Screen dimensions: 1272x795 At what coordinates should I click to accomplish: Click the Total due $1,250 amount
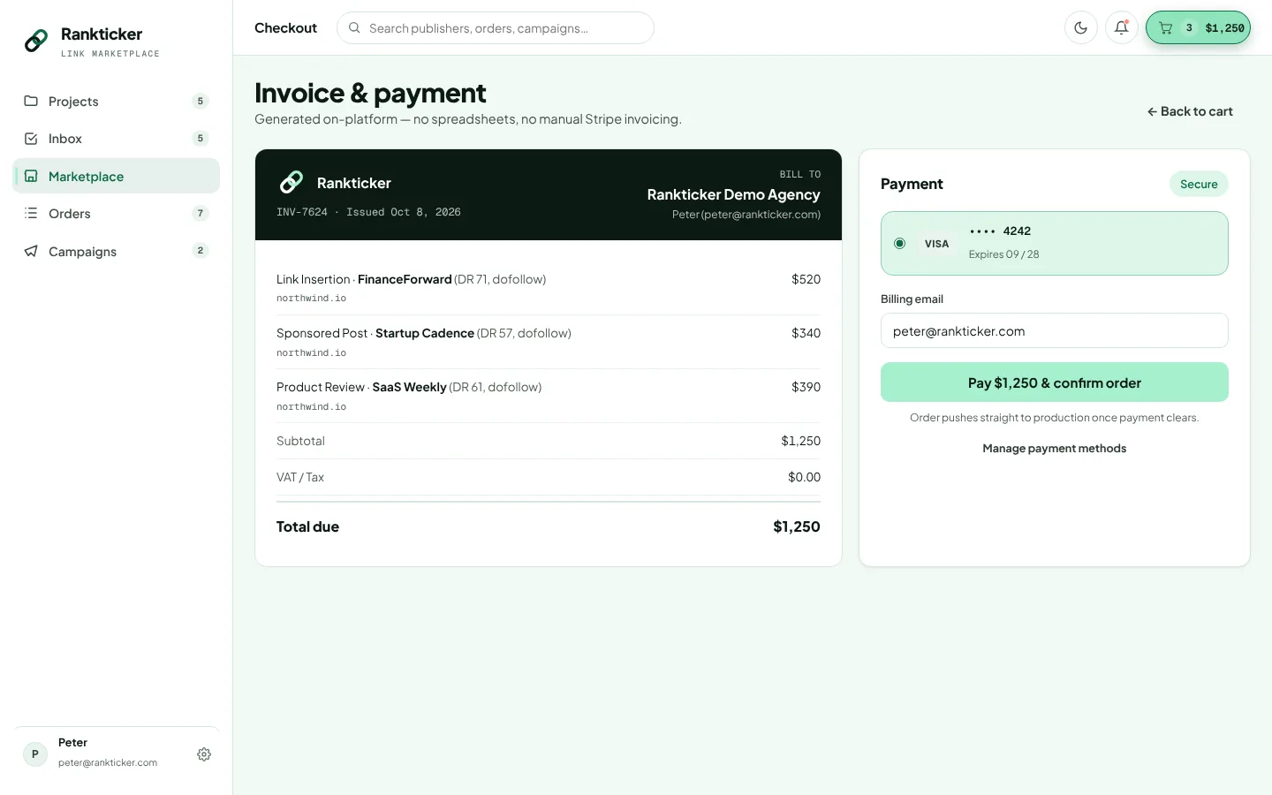[797, 526]
